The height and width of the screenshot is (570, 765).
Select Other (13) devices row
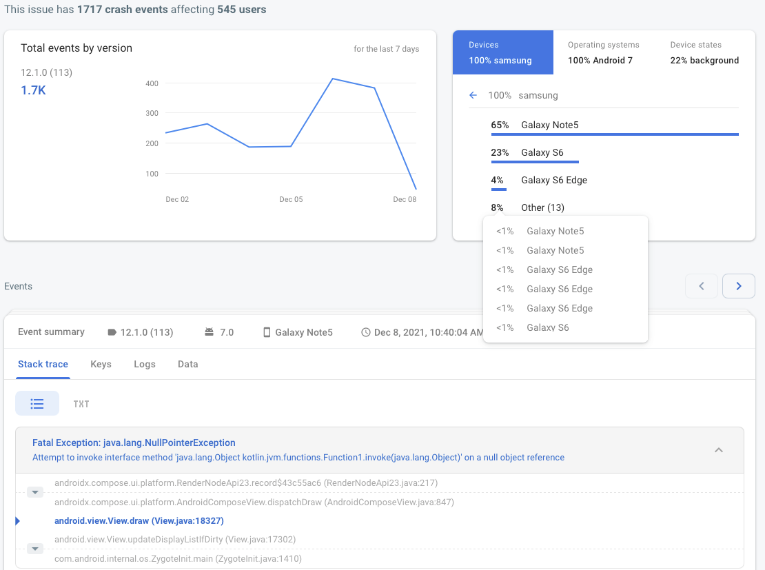pyautogui.click(x=542, y=207)
